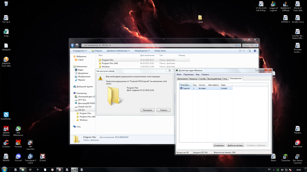The width and height of the screenshot is (307, 172).
Task: Click Отмена button in access denied dialog
Action: [x=163, y=110]
